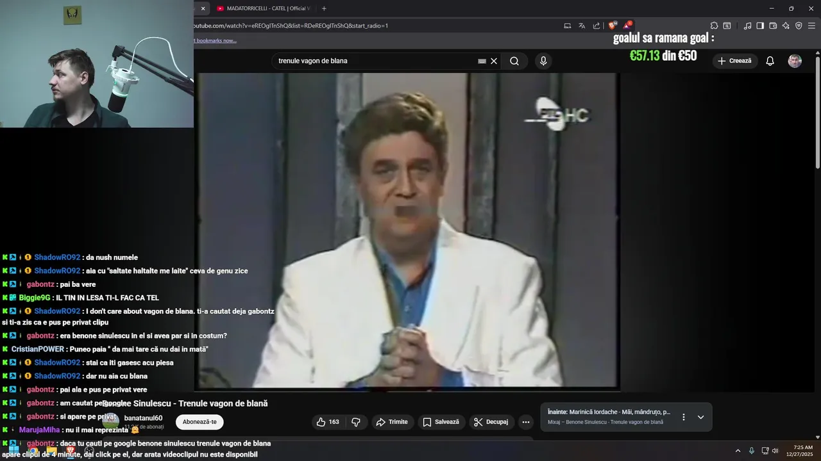The width and height of the screenshot is (821, 461).
Task: Click the magnifier search button on YouTube
Action: (x=514, y=61)
